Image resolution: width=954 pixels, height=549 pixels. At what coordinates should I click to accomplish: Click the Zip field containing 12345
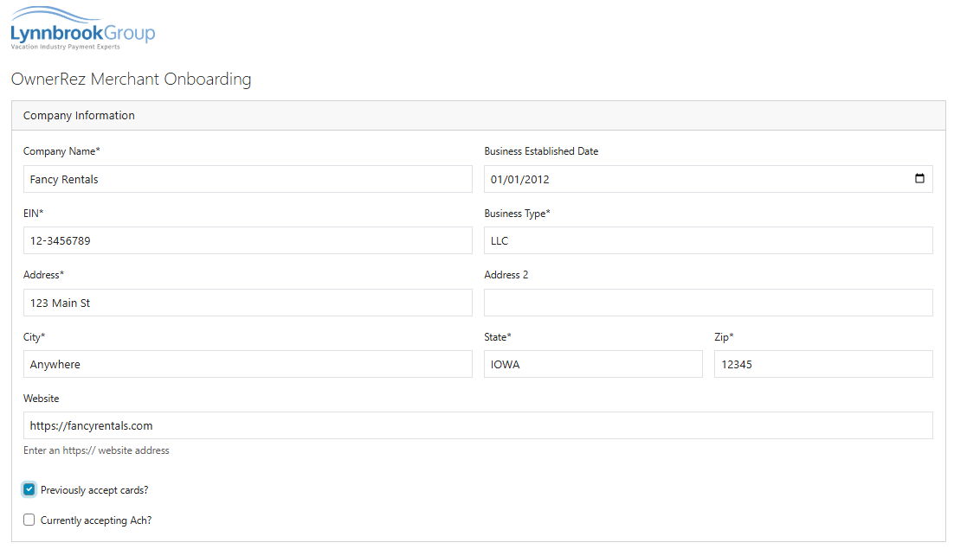click(x=823, y=364)
